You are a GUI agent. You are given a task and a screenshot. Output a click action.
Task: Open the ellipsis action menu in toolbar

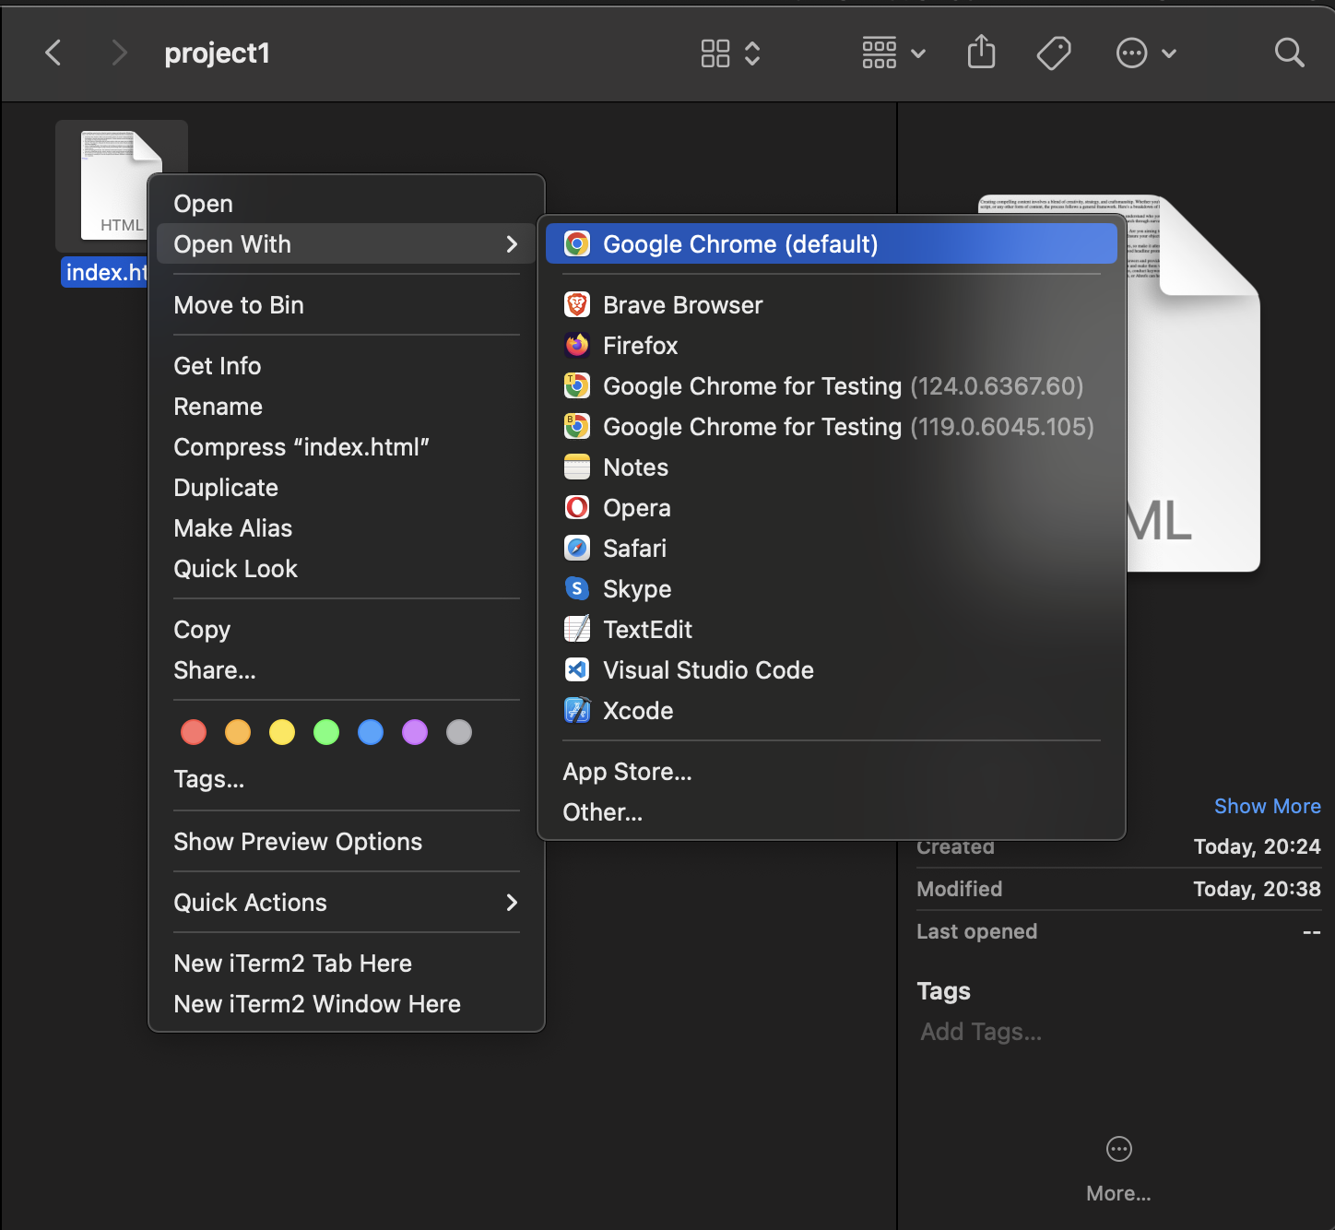pos(1146,53)
